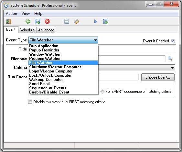The image size is (182, 152).
Task: Uncheck the Event is Enabled checkbox
Action: tap(173, 41)
